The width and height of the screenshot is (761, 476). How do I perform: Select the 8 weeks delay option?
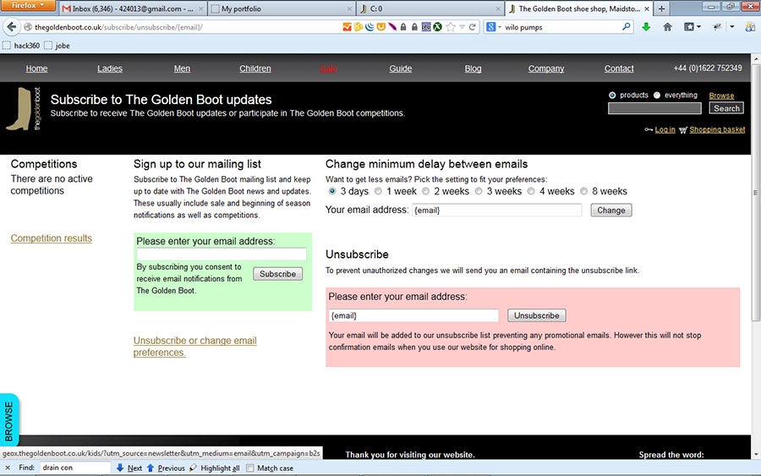pos(583,191)
